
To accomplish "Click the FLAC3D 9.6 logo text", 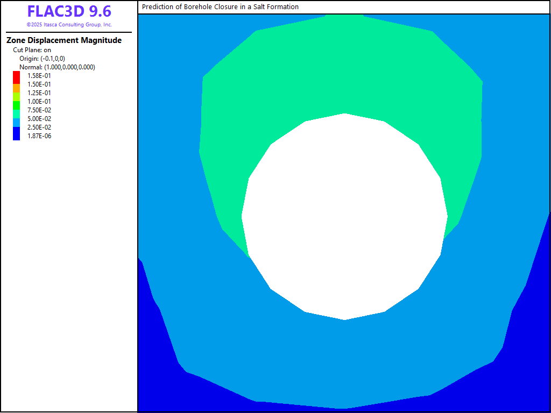I will tap(69, 11).
